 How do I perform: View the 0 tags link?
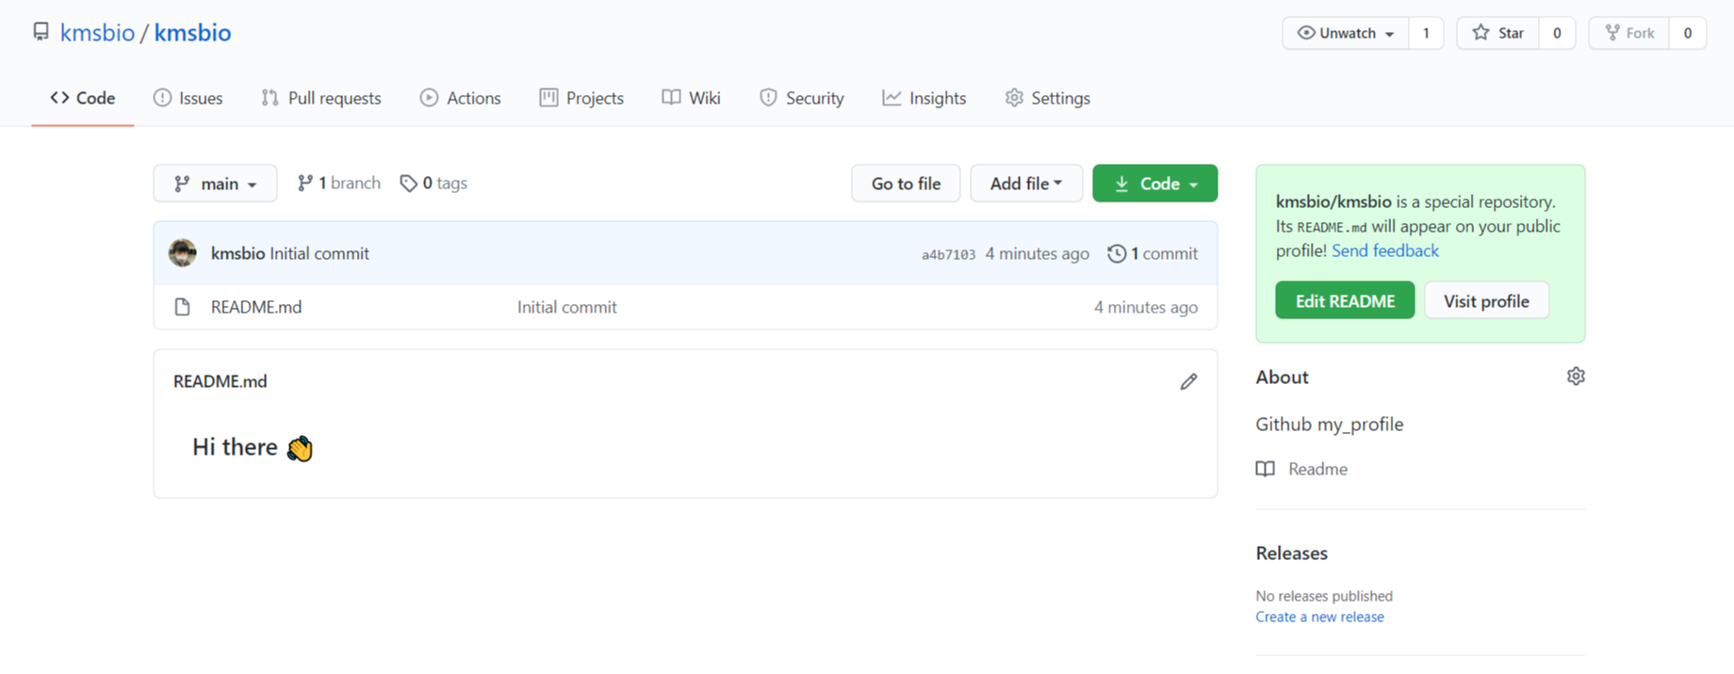(x=433, y=184)
